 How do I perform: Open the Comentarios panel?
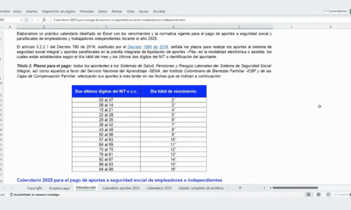tap(335, 11)
